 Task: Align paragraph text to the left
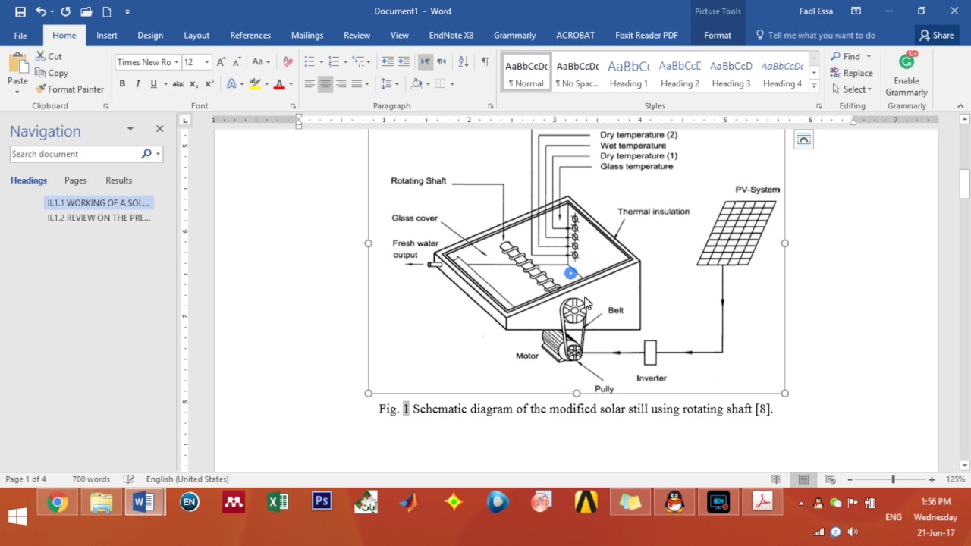coord(310,84)
